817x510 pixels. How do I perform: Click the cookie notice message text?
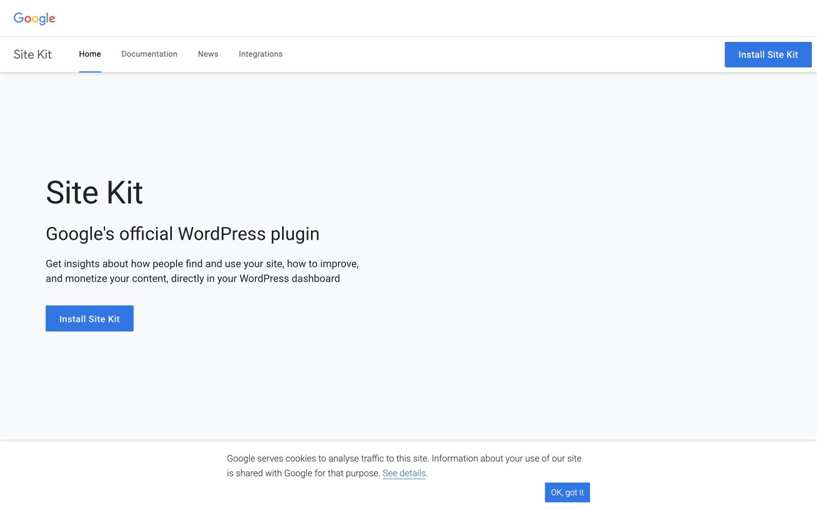[x=404, y=466]
